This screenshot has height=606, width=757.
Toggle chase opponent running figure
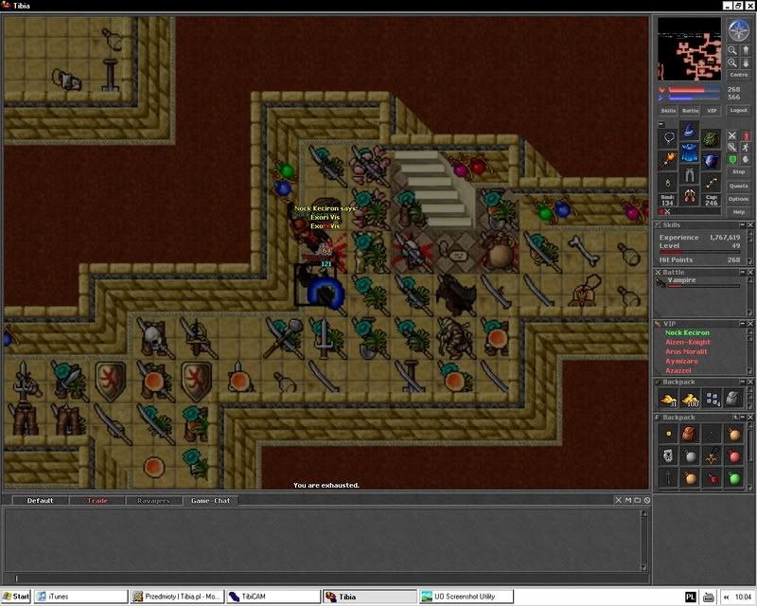coord(746,148)
